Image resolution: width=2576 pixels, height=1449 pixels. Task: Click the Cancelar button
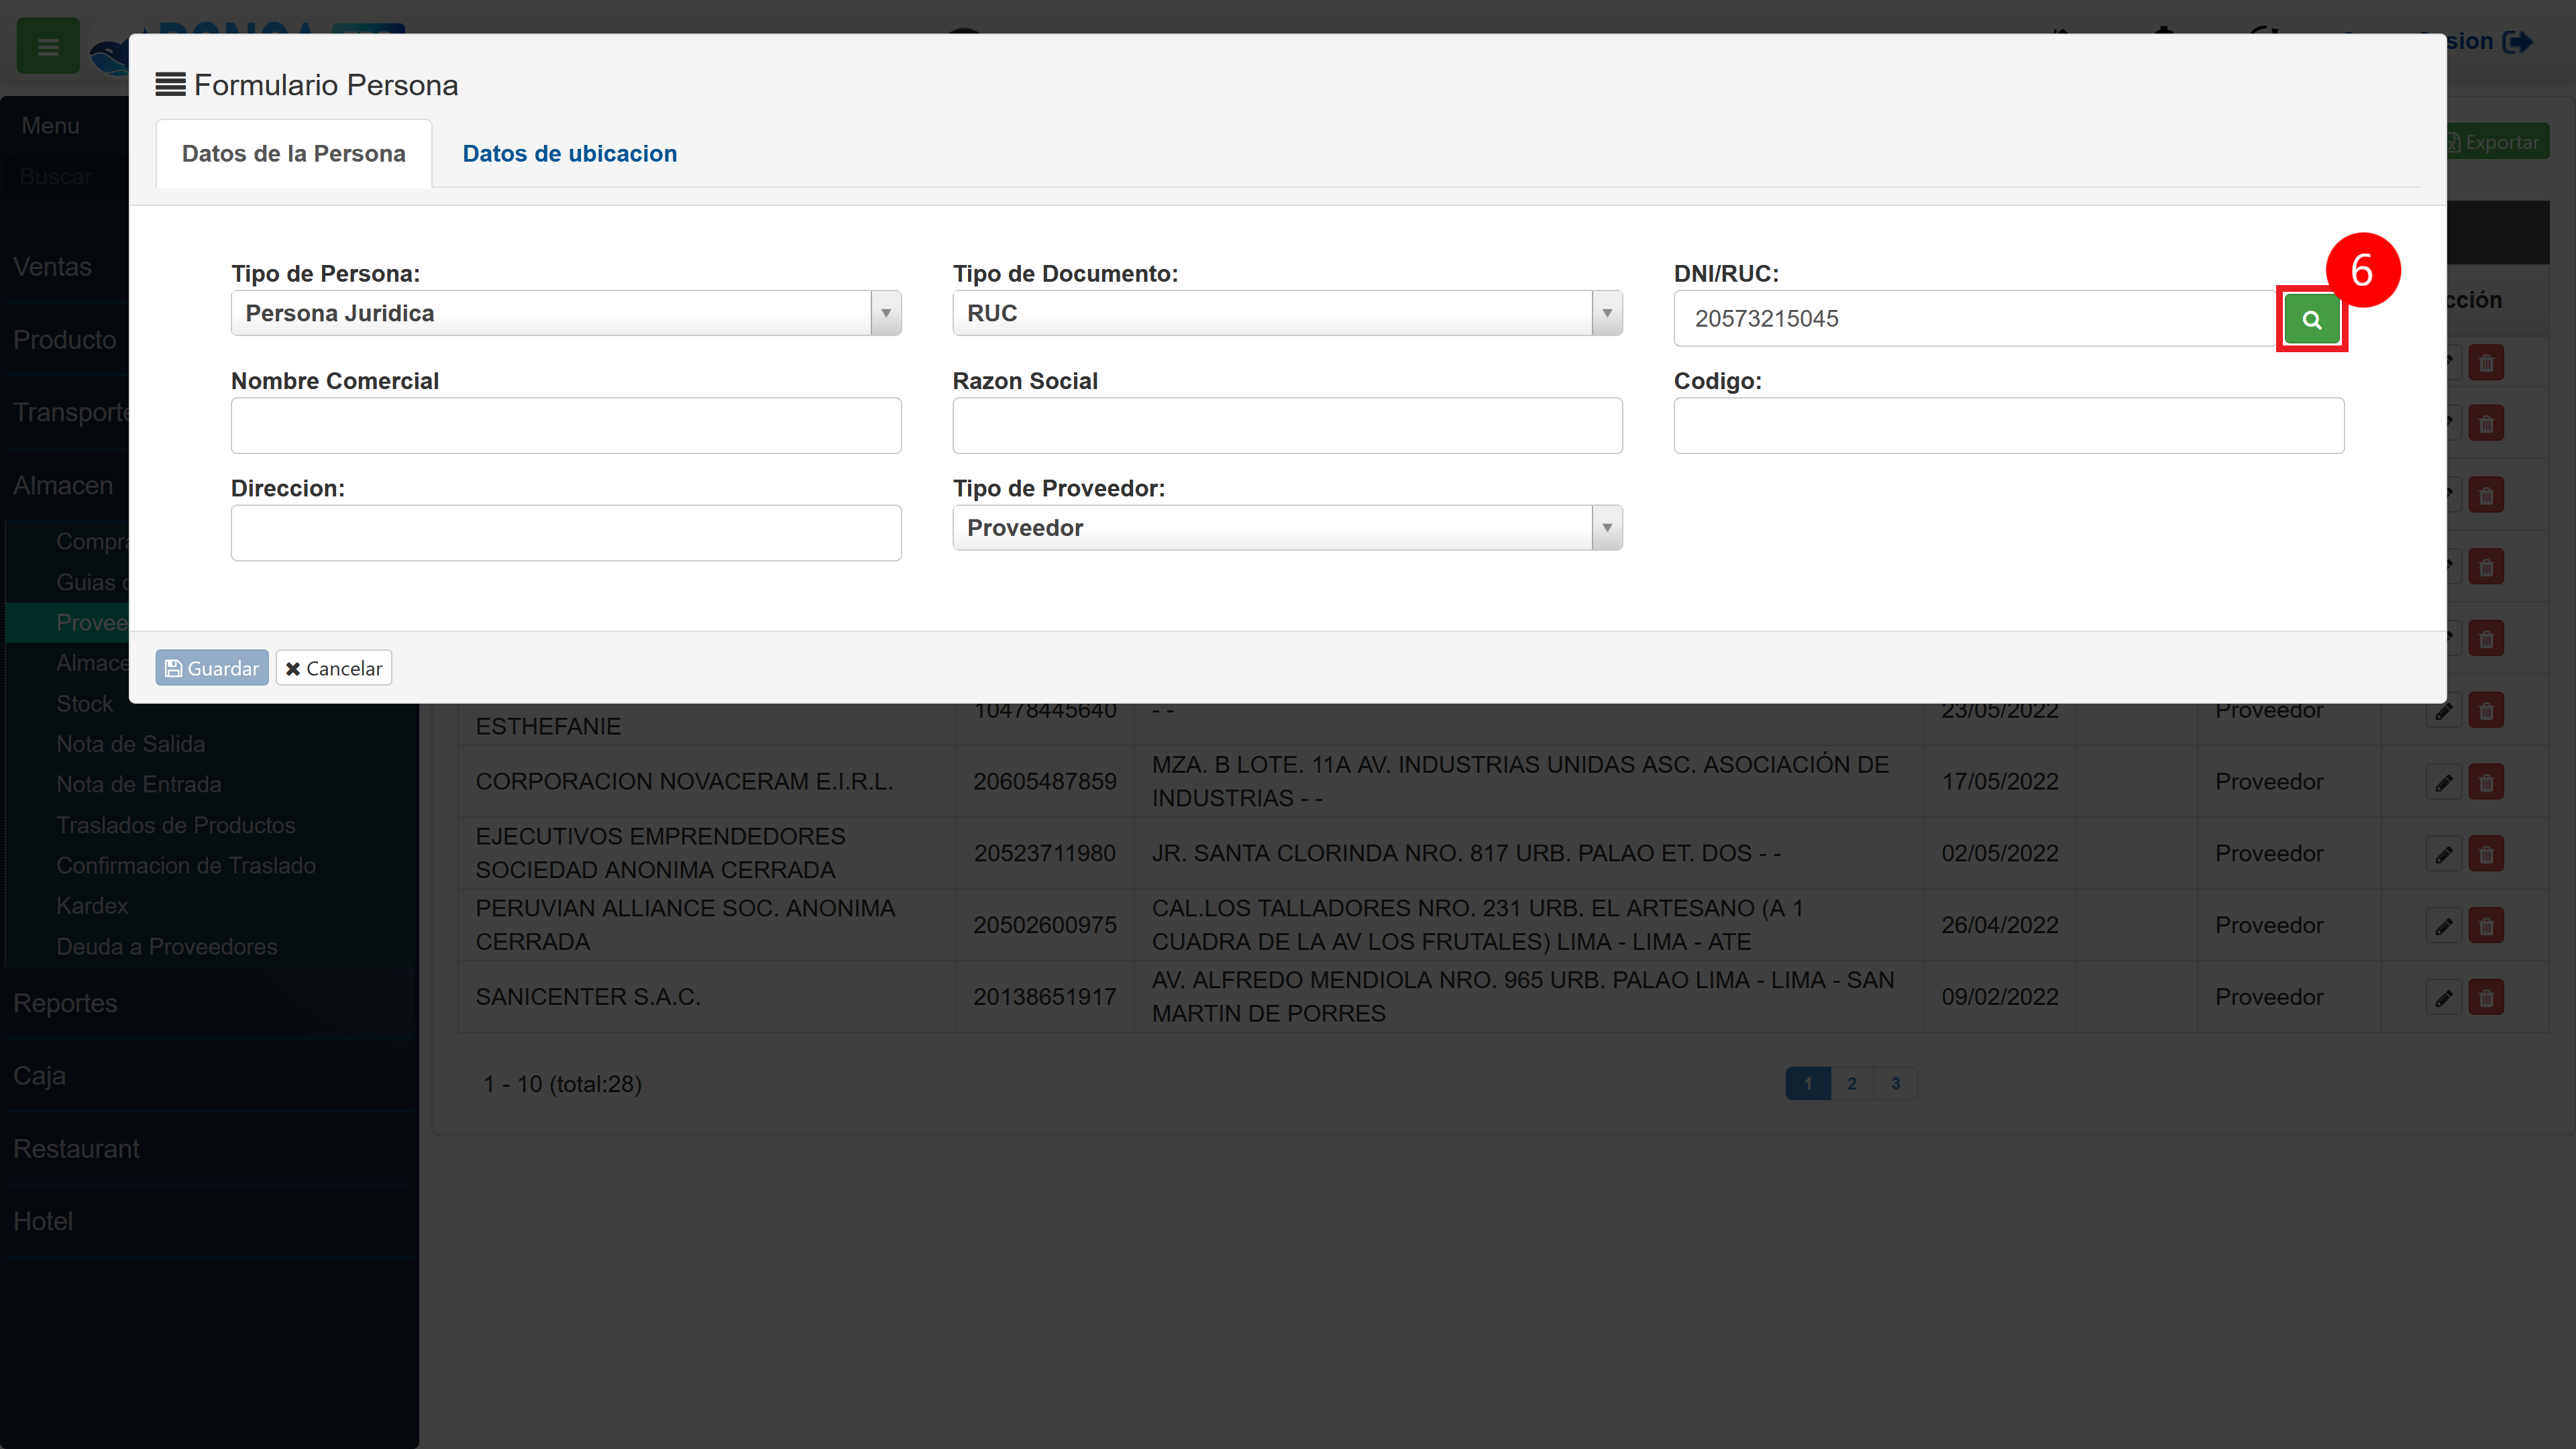pos(334,668)
